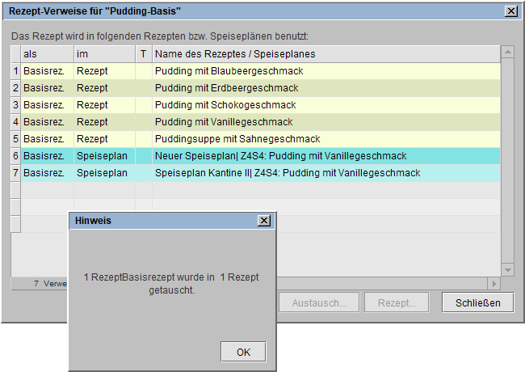Sort by the 'im' column header
Screen dimensions: 525x372
point(103,53)
